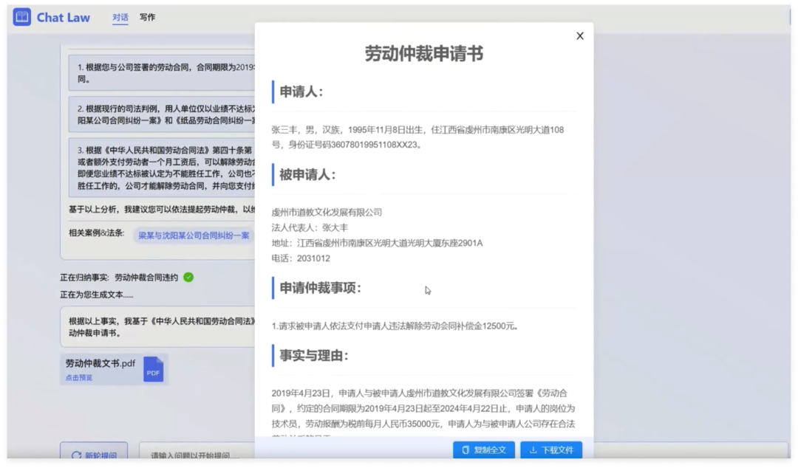Click the Chat Law brand name text

64,17
